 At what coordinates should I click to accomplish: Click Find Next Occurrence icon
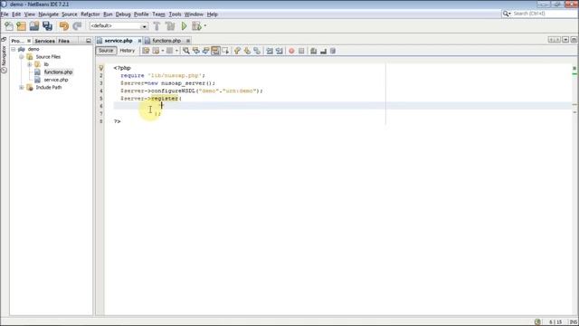click(x=205, y=51)
